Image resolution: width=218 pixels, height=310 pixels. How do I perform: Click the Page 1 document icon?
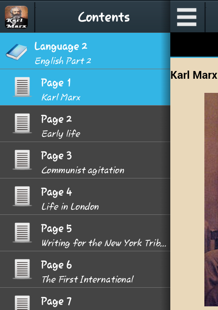[x=22, y=87]
